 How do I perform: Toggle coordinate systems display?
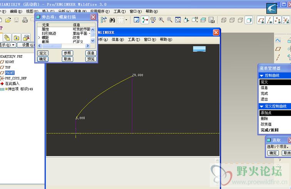286,20
